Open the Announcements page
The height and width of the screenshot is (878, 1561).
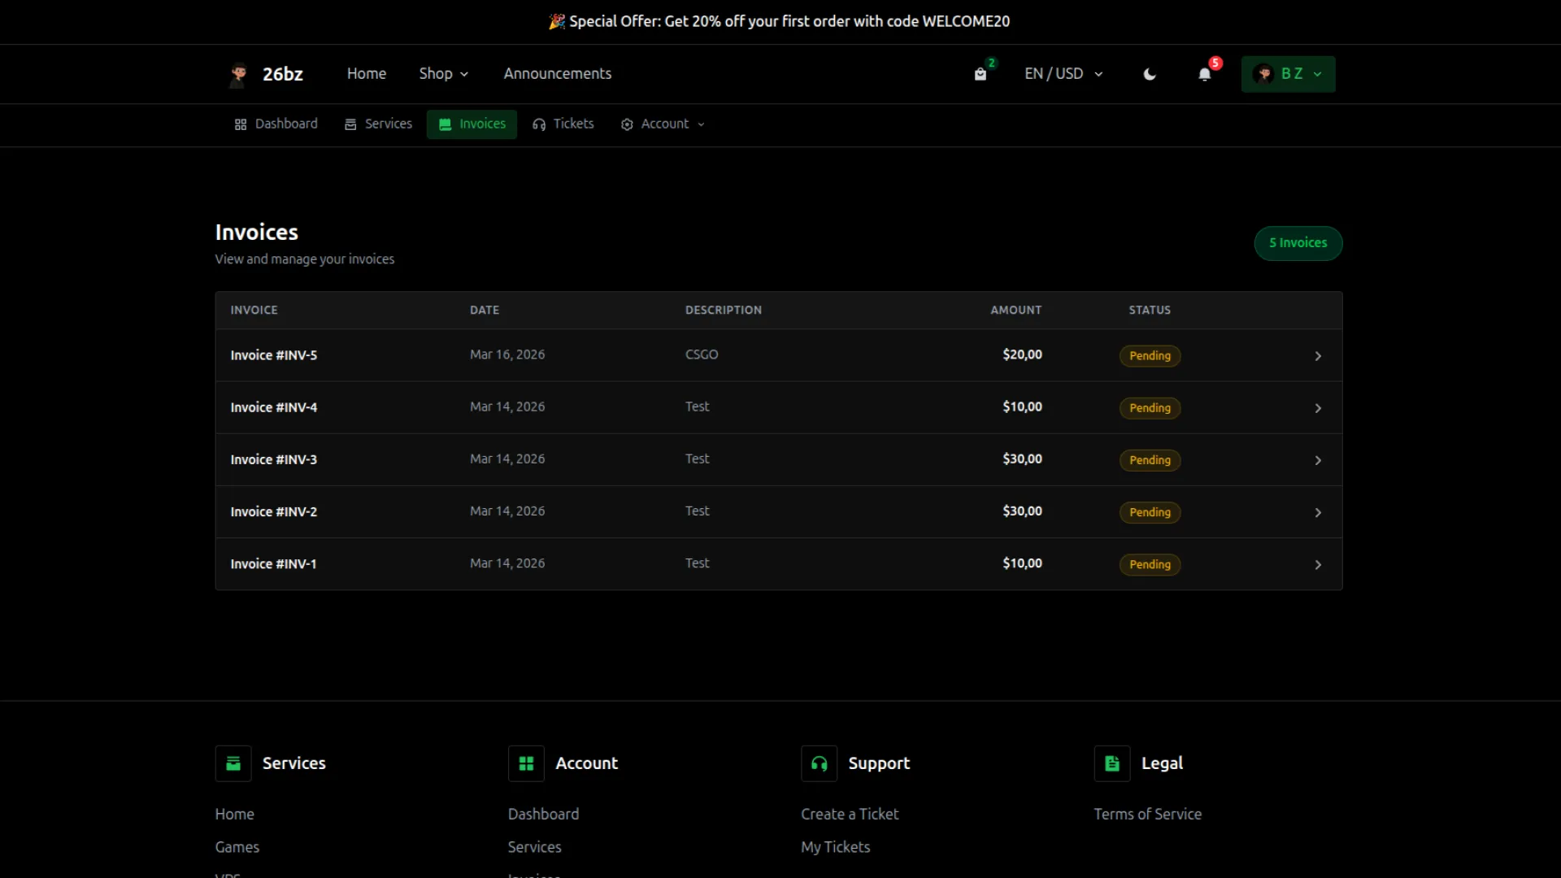click(x=557, y=74)
